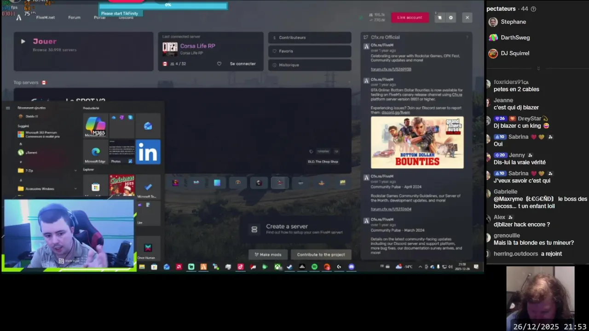Open the LinkedIn tile

(x=148, y=152)
